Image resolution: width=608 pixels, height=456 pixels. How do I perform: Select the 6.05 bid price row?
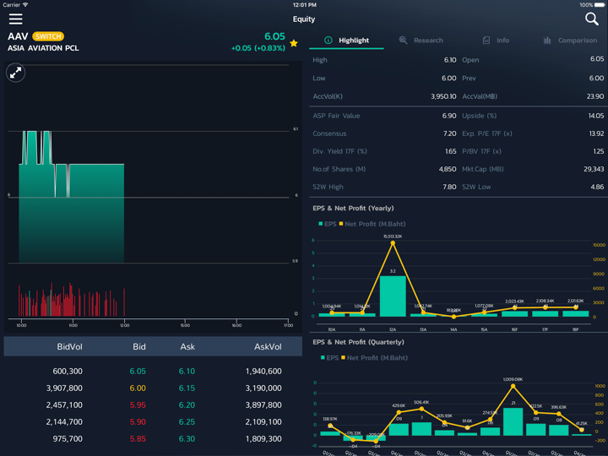click(x=138, y=372)
